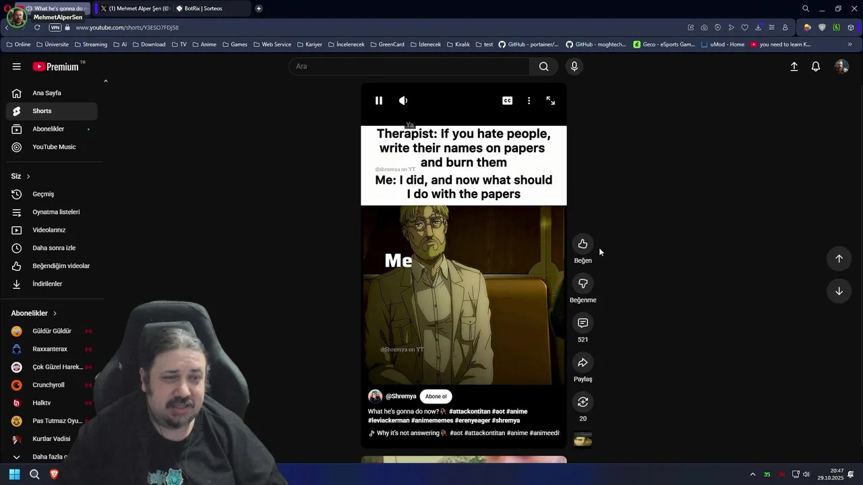Screen dimensions: 863x485
Task: Share the Short via Paylaş
Action: point(583,363)
